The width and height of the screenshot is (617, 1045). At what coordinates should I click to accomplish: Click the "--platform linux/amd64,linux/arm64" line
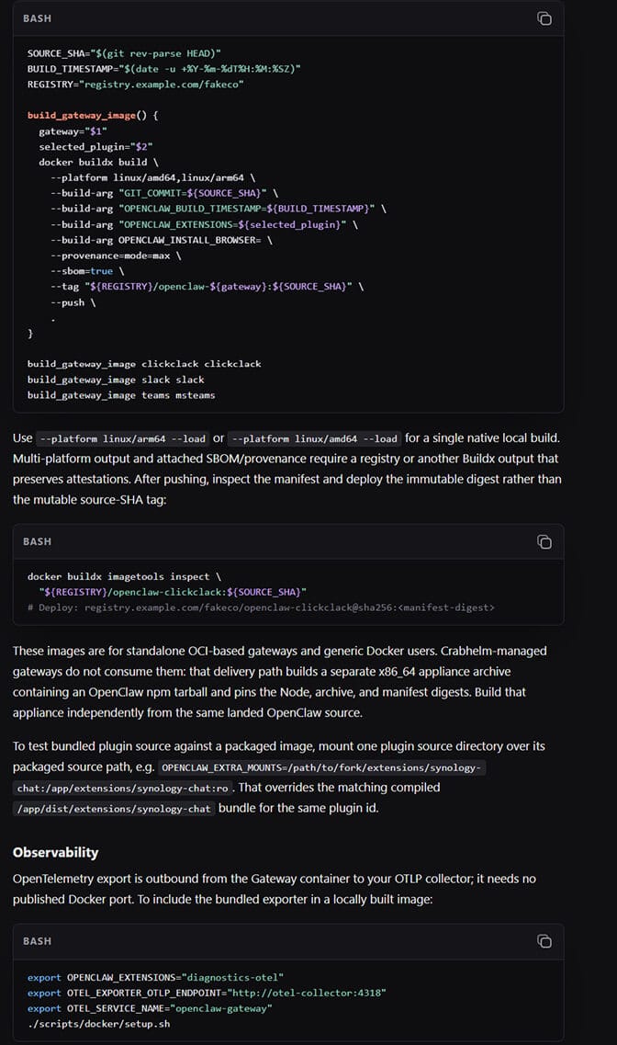[x=152, y=178]
